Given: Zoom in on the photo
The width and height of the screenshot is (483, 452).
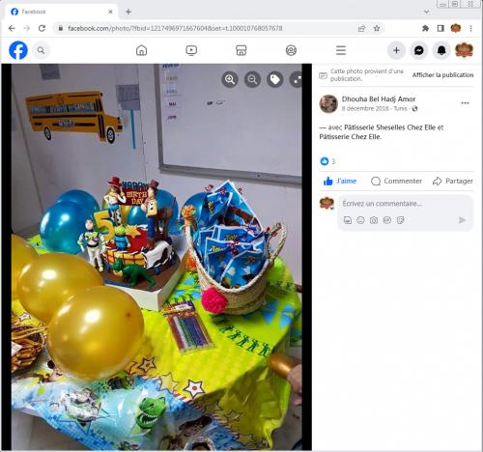Looking at the screenshot, I should pos(230,79).
